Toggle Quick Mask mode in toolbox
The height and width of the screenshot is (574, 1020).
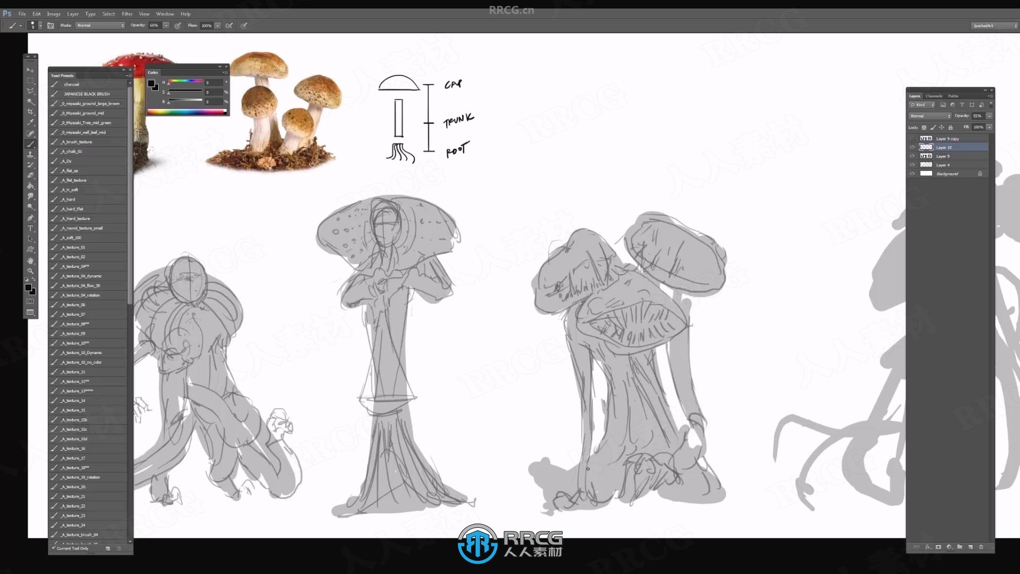pyautogui.click(x=30, y=301)
